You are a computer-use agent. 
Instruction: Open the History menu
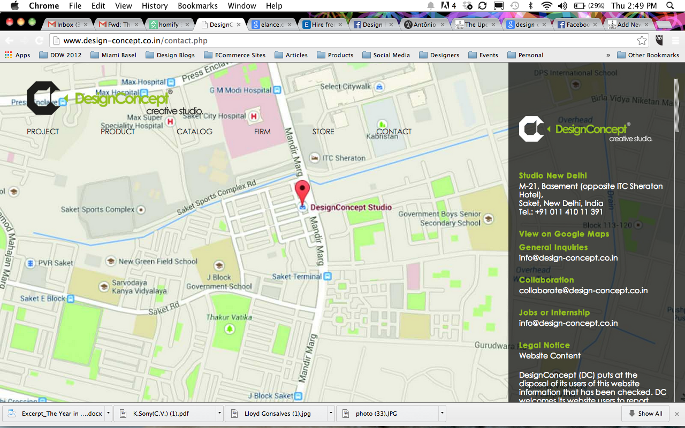[x=155, y=6]
